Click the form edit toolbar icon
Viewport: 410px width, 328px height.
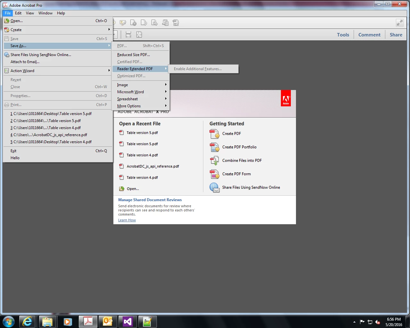[x=176, y=23]
